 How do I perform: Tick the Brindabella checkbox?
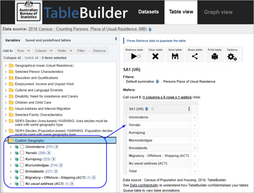tap(22, 171)
